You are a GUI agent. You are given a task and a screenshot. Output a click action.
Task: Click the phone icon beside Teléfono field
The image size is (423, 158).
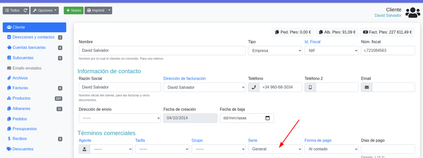point(254,87)
